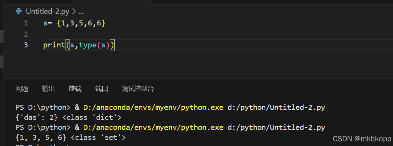Click line number 1 in the gutter
The image size is (393, 146).
click(26, 23)
